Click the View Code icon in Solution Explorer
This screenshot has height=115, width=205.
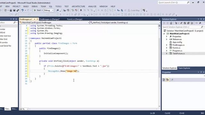tap(196, 23)
